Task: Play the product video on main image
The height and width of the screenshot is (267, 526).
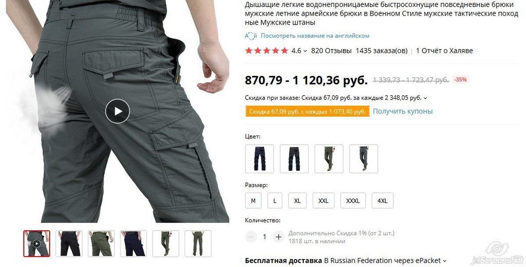Action: click(x=117, y=111)
